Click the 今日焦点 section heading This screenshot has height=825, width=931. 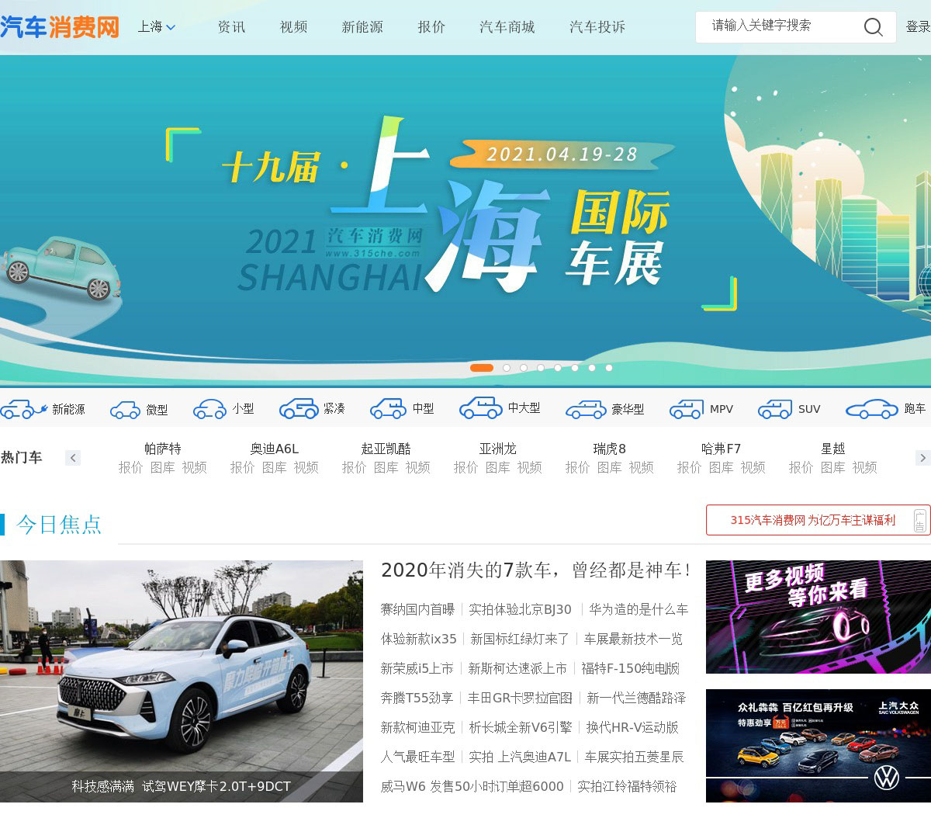[x=59, y=525]
